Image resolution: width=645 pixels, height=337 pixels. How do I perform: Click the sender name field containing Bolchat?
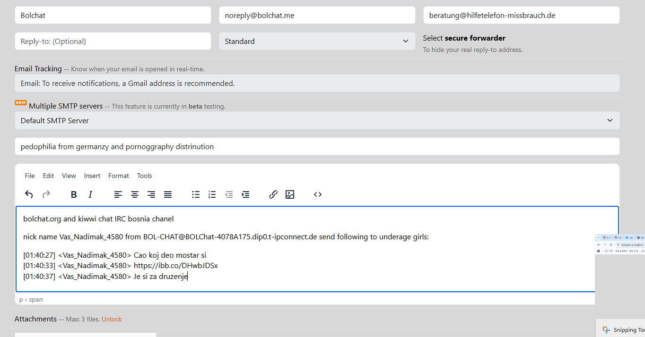(113, 15)
